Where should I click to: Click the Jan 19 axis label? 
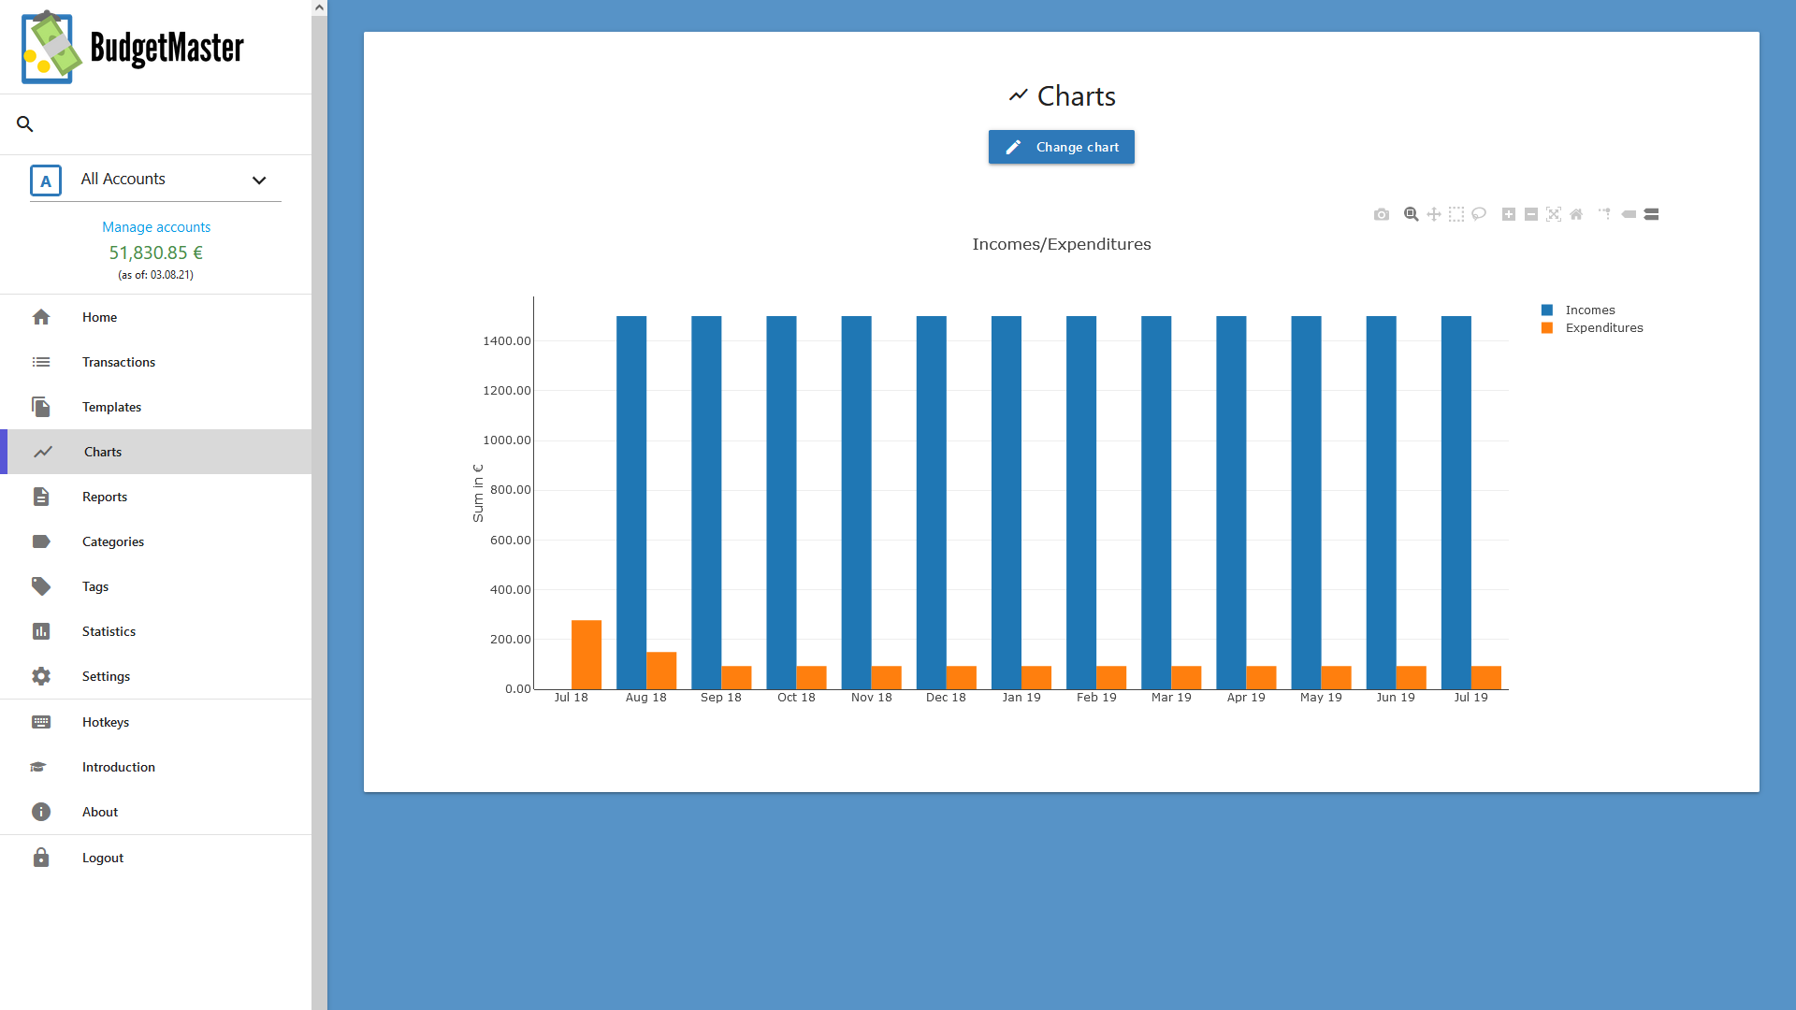click(x=1021, y=698)
